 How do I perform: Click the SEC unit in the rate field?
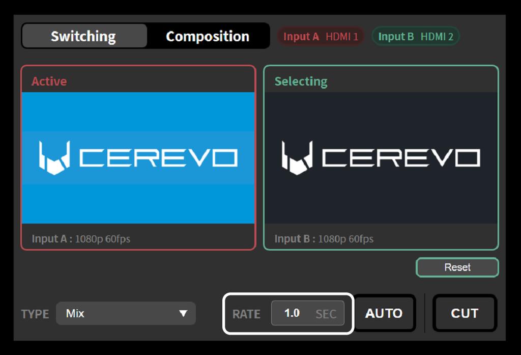(326, 314)
